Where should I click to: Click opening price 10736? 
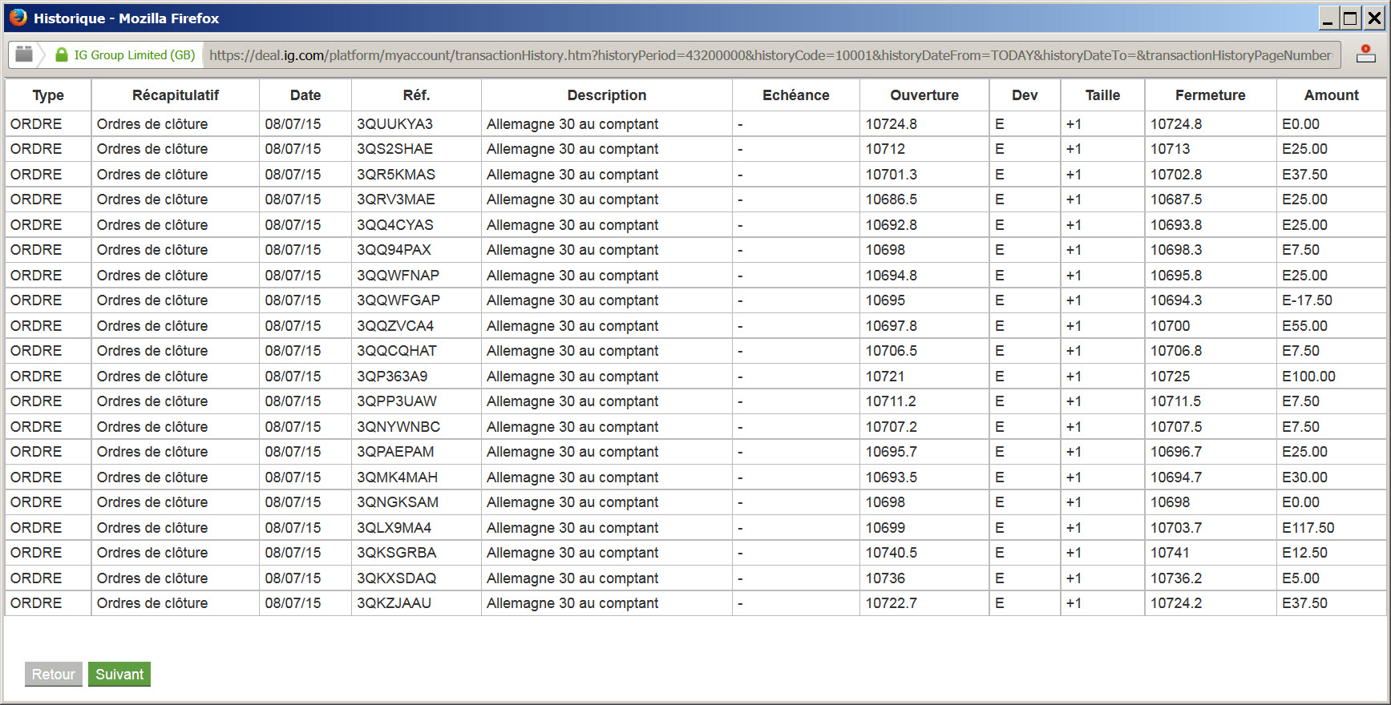[x=885, y=578]
